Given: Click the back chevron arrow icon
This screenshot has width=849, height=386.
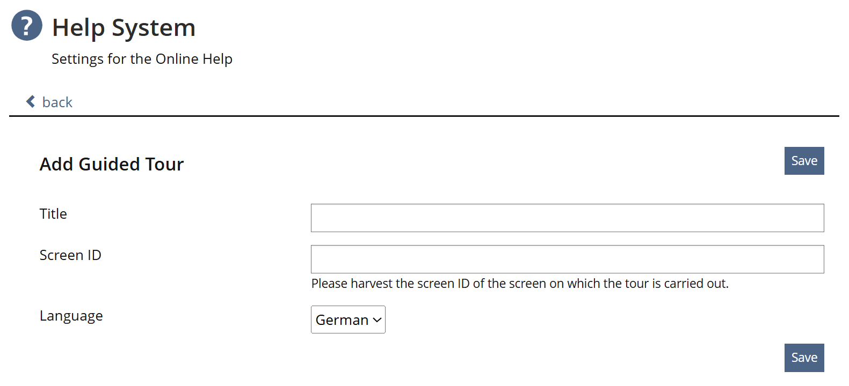Looking at the screenshot, I should coord(31,102).
